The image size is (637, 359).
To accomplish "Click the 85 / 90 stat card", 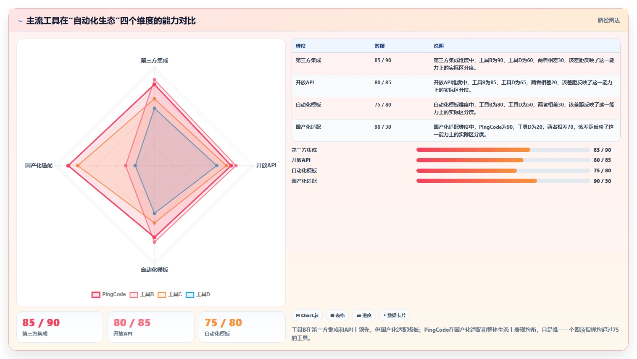I will [x=60, y=327].
